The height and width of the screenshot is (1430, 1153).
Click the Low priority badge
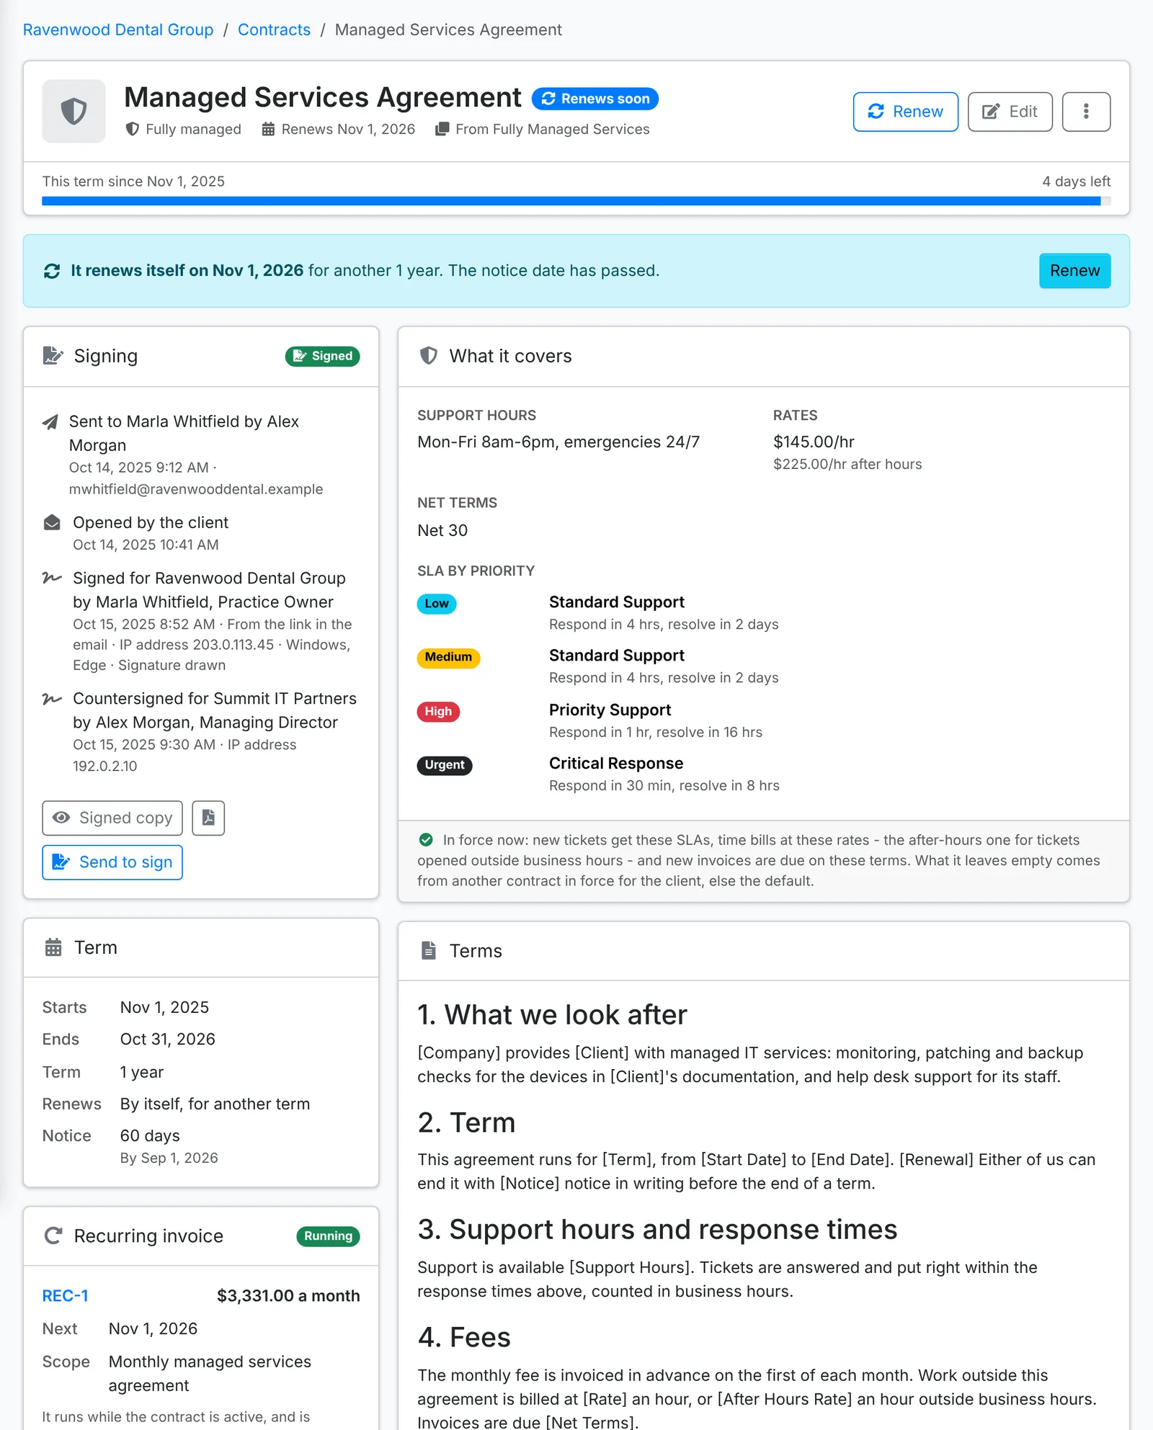click(x=437, y=604)
